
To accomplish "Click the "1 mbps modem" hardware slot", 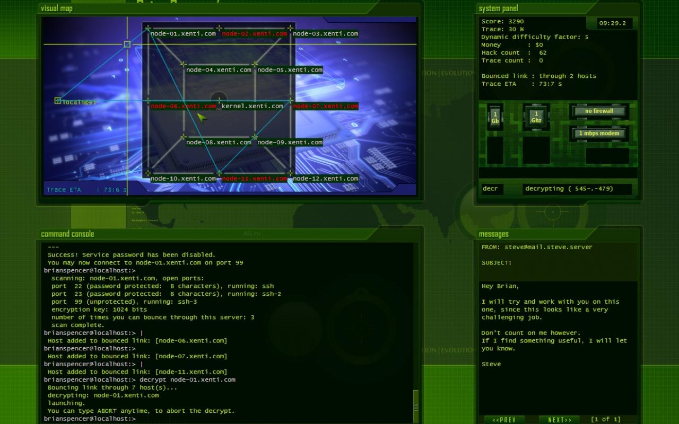I will pyautogui.click(x=599, y=134).
